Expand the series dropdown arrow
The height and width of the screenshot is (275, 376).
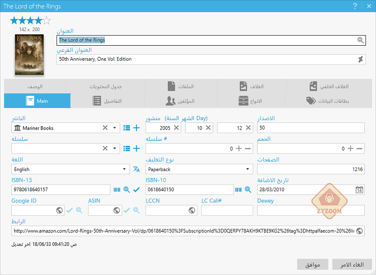[x=115, y=148]
